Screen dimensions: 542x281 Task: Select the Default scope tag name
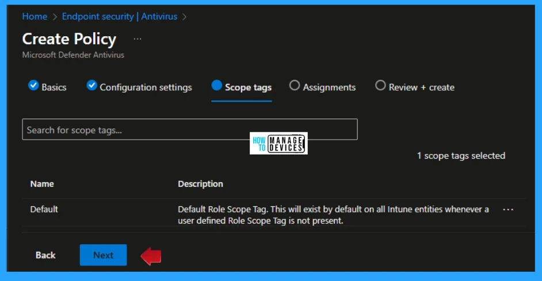(x=44, y=209)
